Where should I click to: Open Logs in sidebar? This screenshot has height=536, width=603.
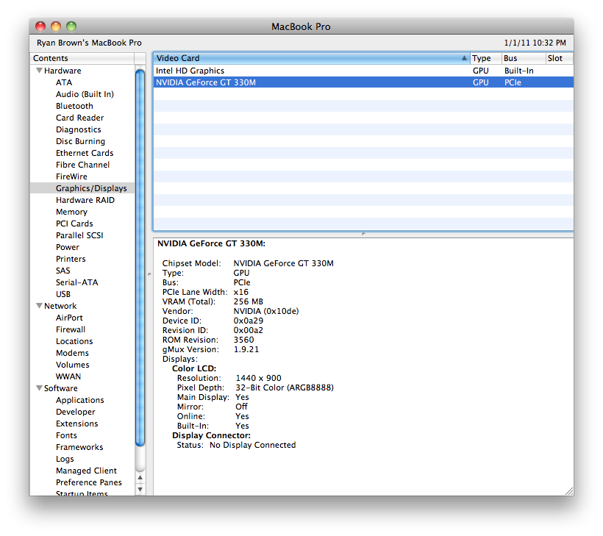pyautogui.click(x=65, y=459)
